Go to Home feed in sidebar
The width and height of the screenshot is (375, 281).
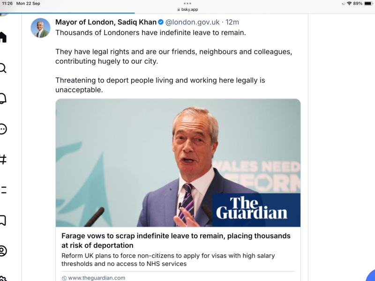point(3,37)
